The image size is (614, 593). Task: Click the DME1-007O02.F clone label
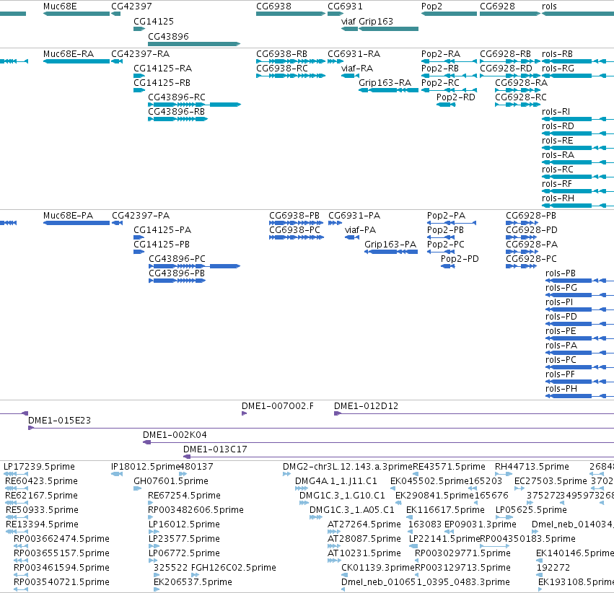278,406
